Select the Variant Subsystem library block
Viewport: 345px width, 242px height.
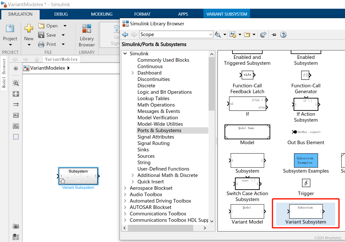pyautogui.click(x=306, y=214)
